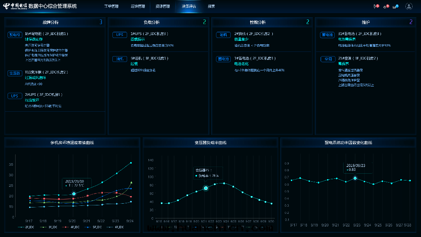The height and width of the screenshot is (237, 421).
Task: Open the user profile avatar icon
Action: [x=408, y=6]
